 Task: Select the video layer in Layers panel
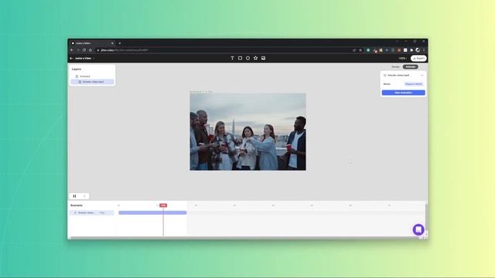[x=92, y=82]
